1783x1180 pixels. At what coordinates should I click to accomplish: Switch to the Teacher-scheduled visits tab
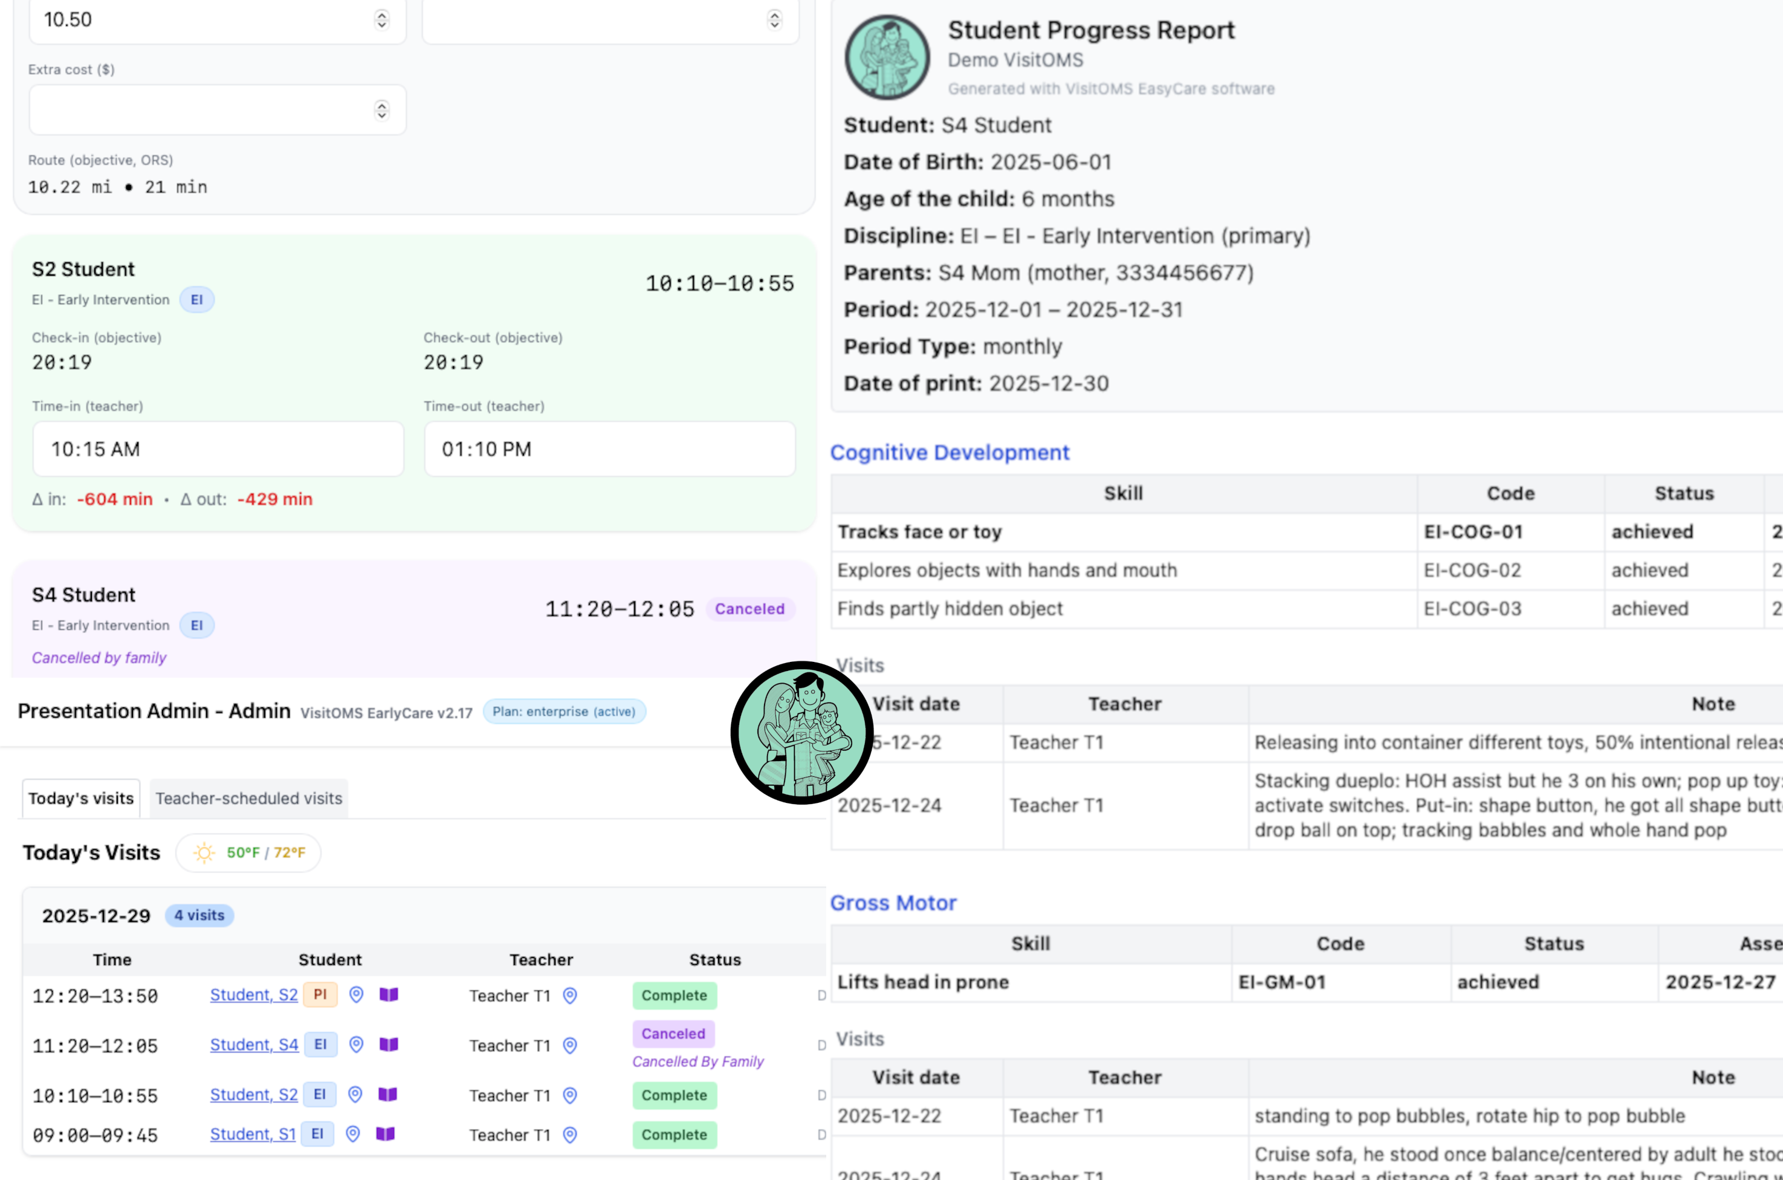248,799
